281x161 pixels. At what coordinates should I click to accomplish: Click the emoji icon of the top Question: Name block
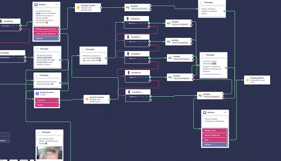coord(78,7)
